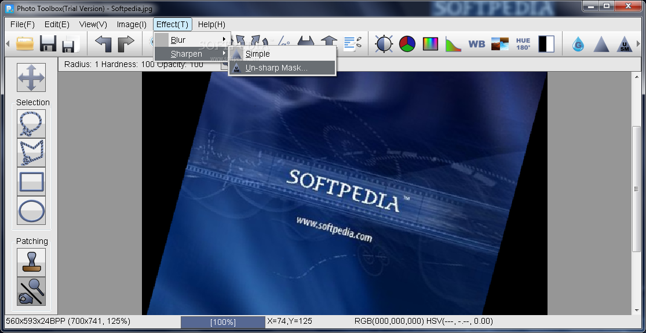The image size is (646, 333).
Task: Select the ellipse selection tool
Action: click(x=31, y=210)
